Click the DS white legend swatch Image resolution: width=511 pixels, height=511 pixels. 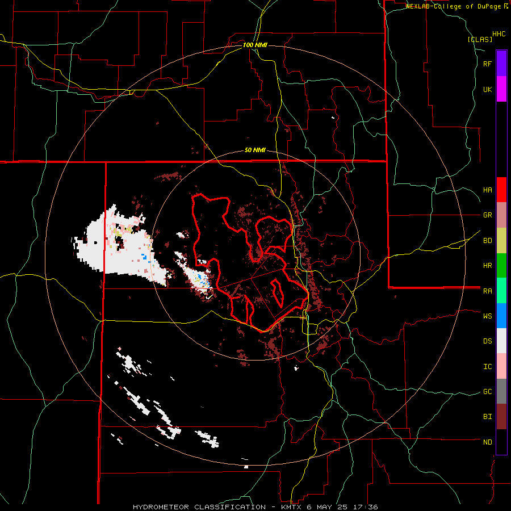click(x=501, y=341)
